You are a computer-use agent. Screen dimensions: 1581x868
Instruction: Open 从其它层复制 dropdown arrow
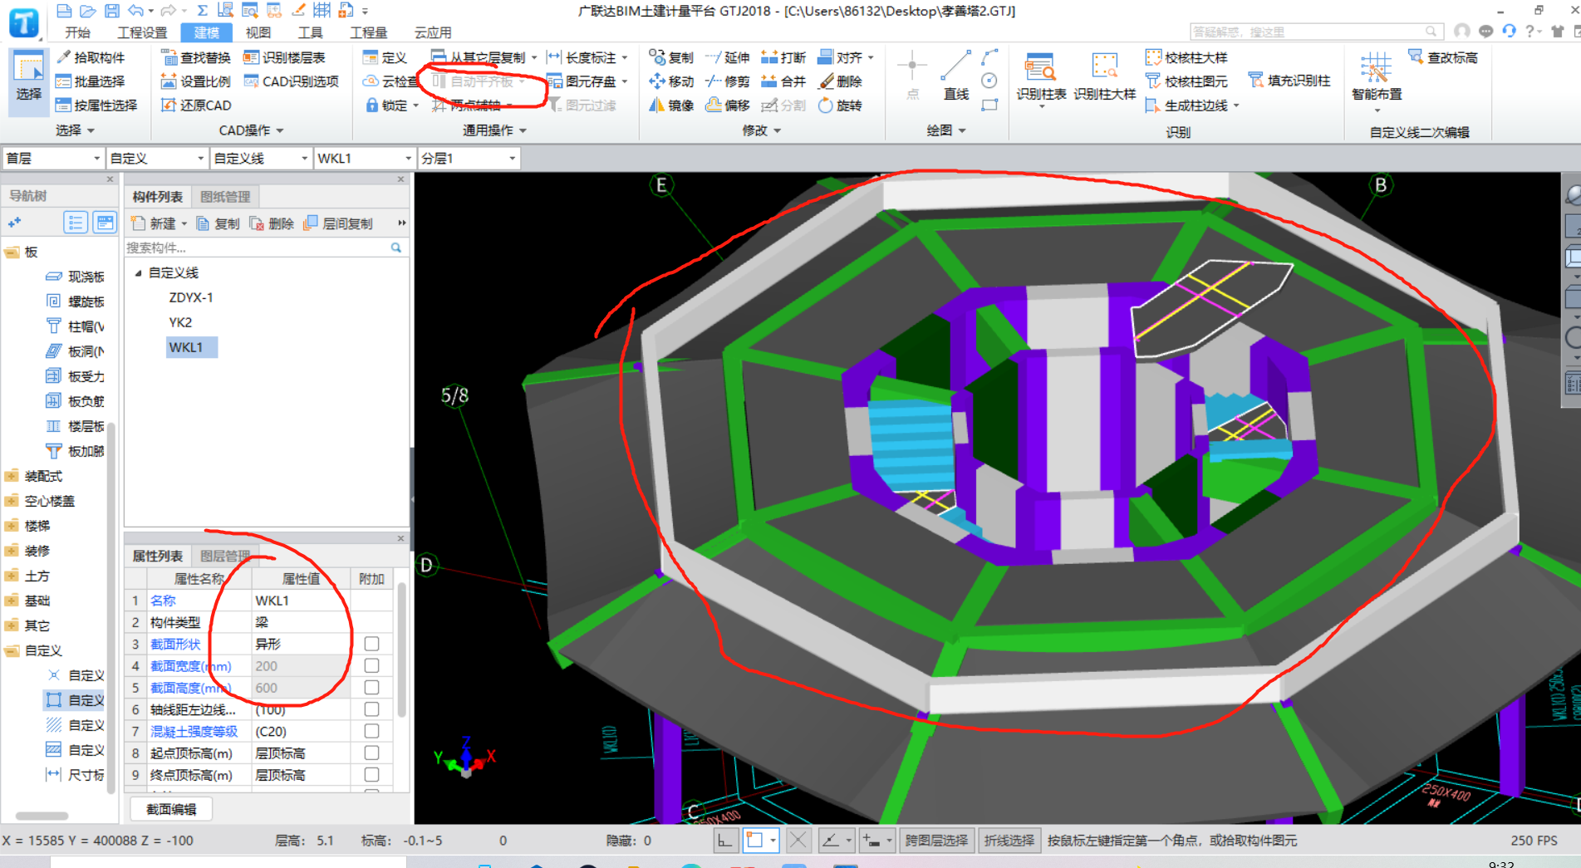click(534, 57)
